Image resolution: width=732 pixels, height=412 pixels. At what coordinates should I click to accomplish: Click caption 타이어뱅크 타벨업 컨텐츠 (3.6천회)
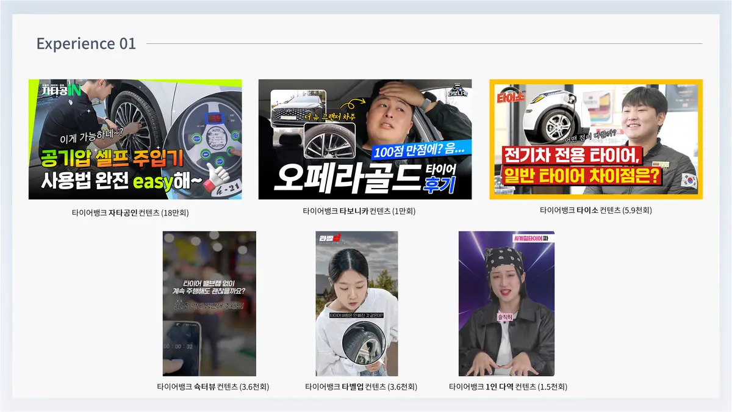(361, 386)
